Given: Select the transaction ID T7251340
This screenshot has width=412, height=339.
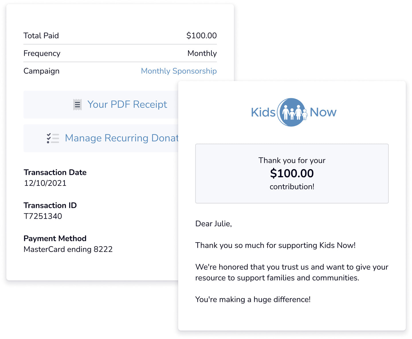Looking at the screenshot, I should click(43, 216).
